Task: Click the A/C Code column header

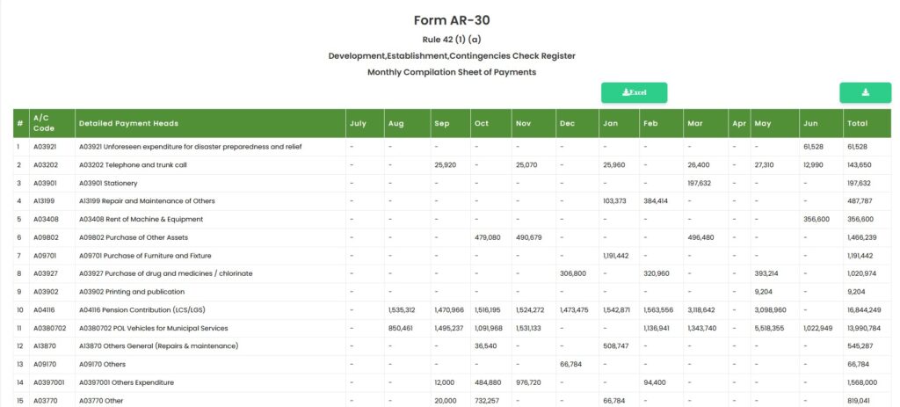Action: pos(52,123)
